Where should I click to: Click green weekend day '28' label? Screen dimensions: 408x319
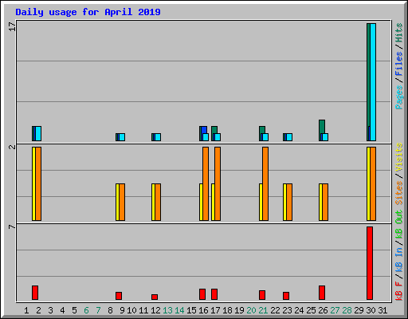pos(347,310)
